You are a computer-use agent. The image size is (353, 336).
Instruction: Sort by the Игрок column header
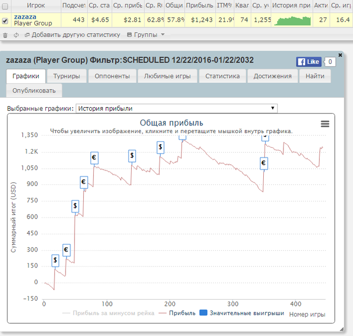coord(36,6)
